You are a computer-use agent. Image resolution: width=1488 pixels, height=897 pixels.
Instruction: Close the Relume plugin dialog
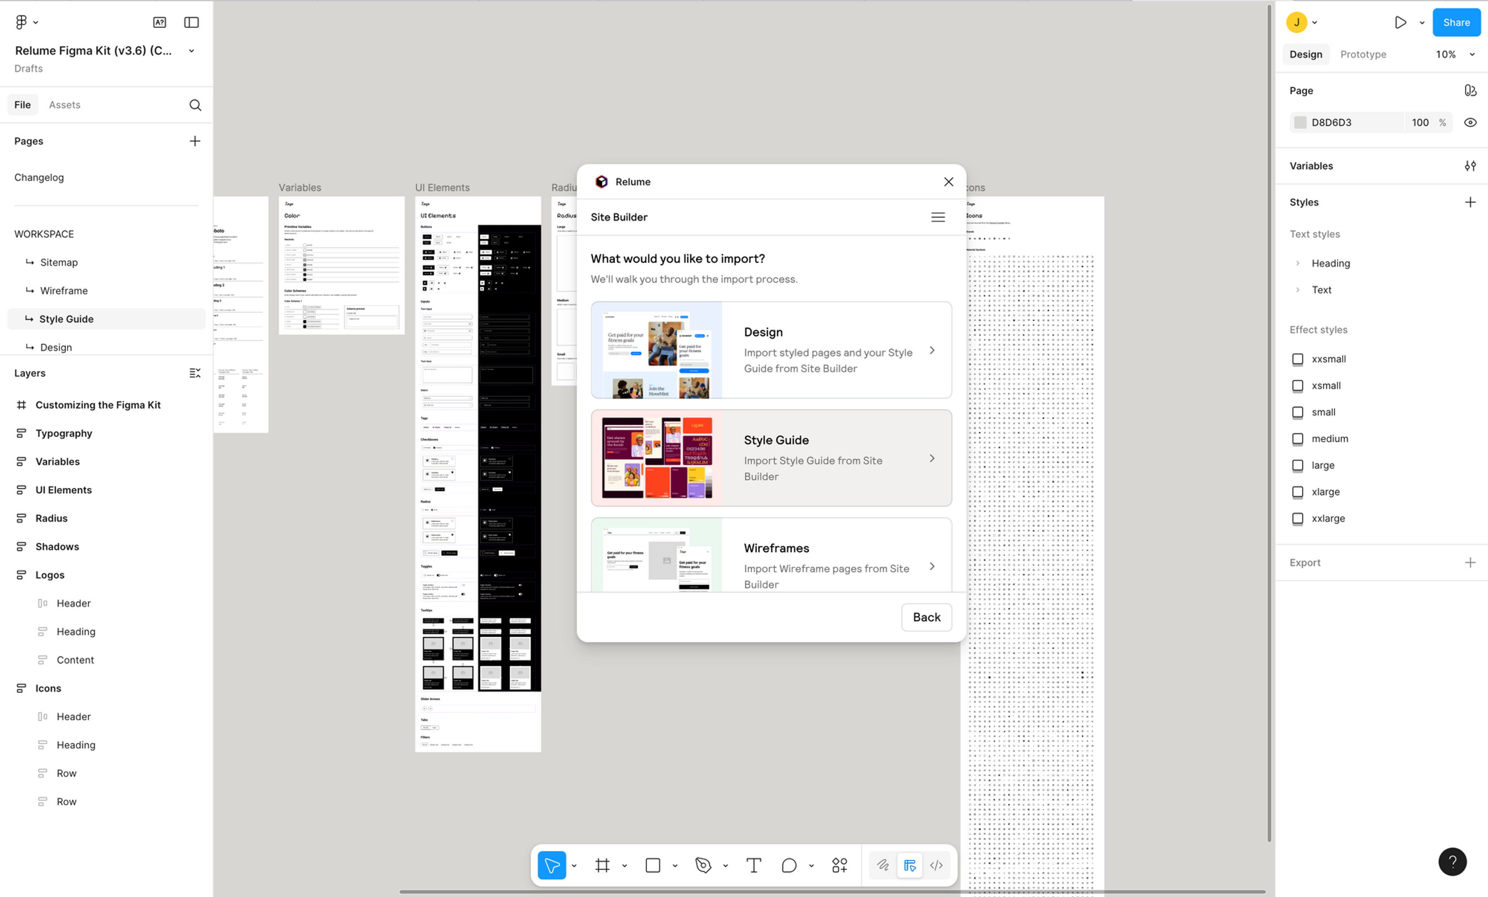click(948, 182)
